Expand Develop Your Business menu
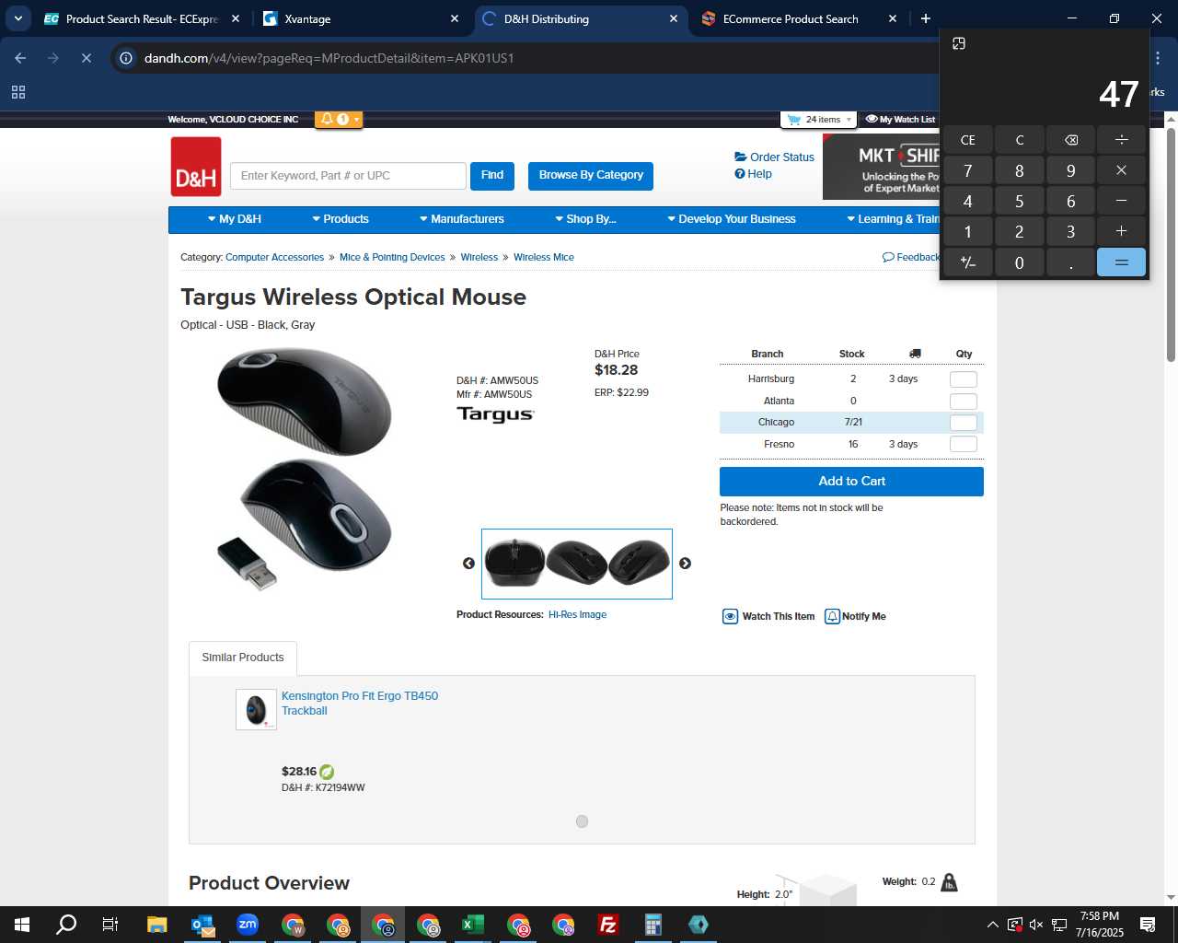1178x943 pixels. pyautogui.click(x=732, y=219)
